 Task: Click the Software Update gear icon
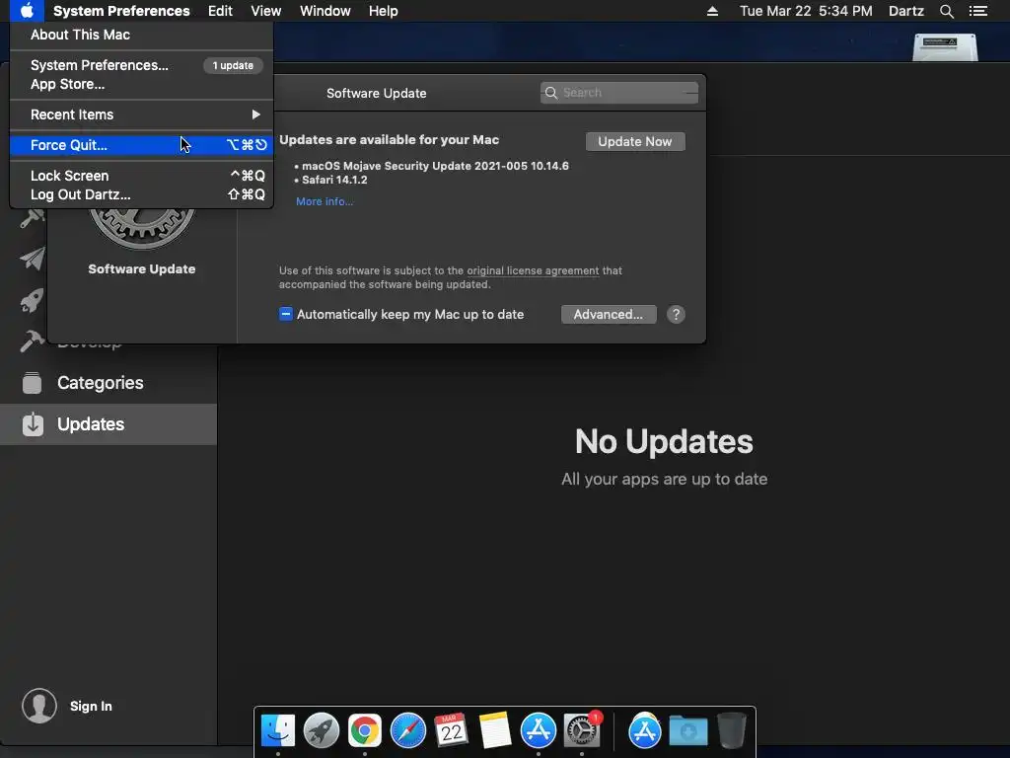[142, 228]
